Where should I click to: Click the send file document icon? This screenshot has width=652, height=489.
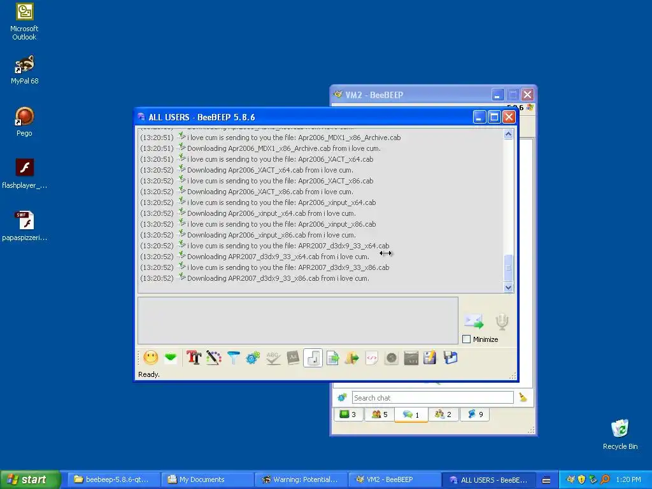pyautogui.click(x=332, y=358)
